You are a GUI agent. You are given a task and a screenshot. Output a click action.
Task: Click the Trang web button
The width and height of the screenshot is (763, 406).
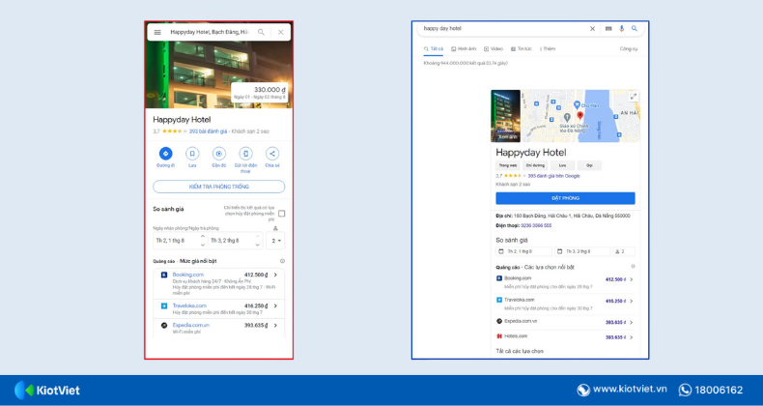click(x=507, y=165)
